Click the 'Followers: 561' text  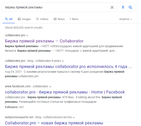(x=14, y=107)
